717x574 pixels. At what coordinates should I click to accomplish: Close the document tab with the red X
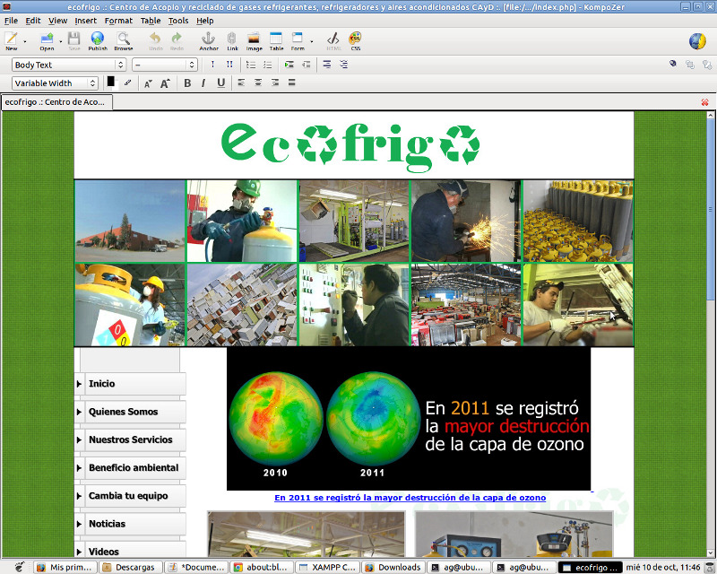click(x=704, y=102)
